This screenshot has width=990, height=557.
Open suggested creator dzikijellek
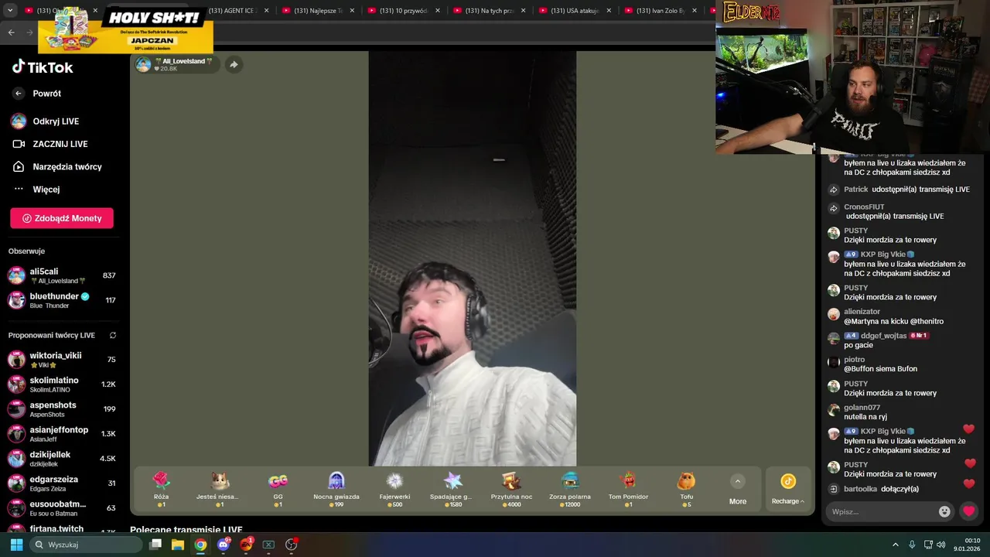[62, 459]
